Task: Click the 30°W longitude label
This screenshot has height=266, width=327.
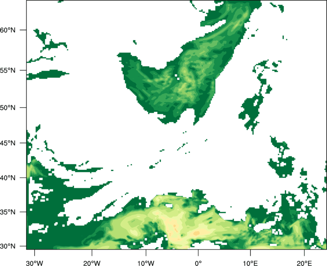Action: pos(35,263)
